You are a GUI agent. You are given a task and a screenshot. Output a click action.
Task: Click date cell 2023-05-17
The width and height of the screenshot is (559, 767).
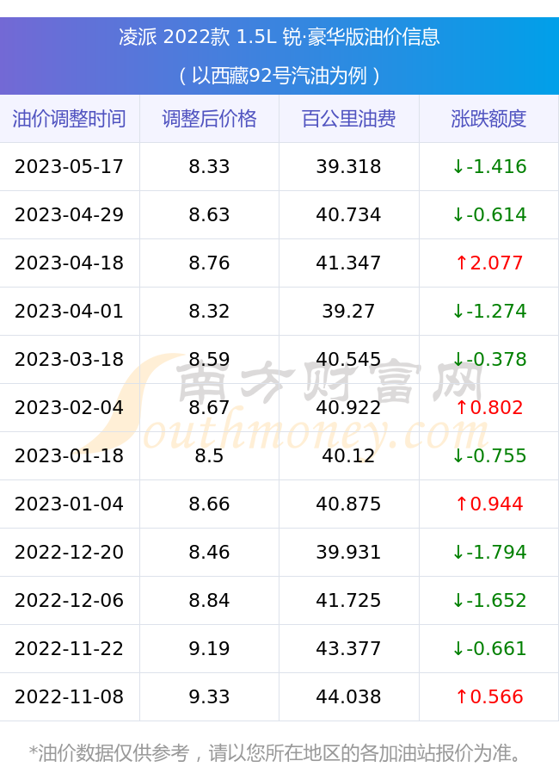click(x=70, y=166)
